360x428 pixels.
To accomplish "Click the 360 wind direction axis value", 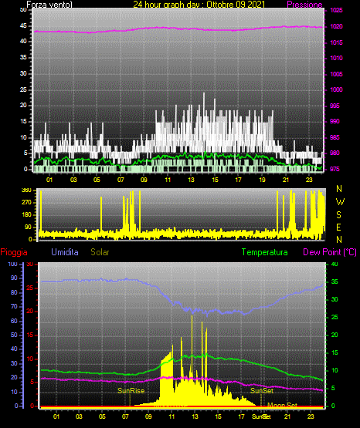I will coord(26,190).
